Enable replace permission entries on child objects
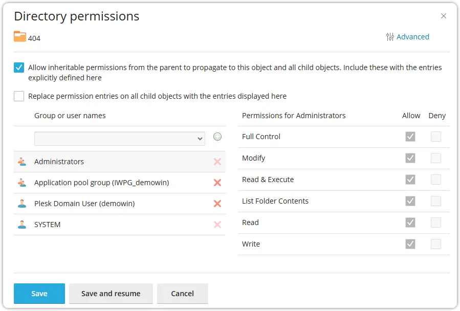 (x=19, y=96)
